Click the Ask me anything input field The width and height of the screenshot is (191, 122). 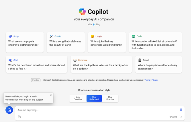(98, 110)
